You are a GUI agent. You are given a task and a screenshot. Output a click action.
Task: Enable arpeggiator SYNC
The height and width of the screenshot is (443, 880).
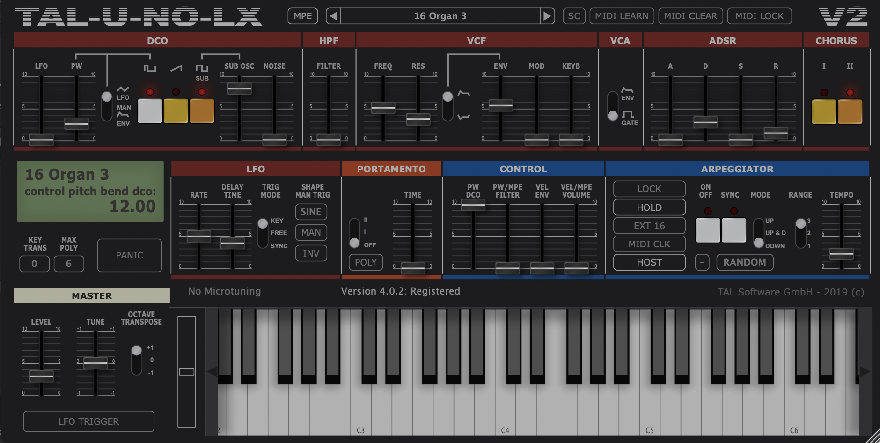point(733,230)
